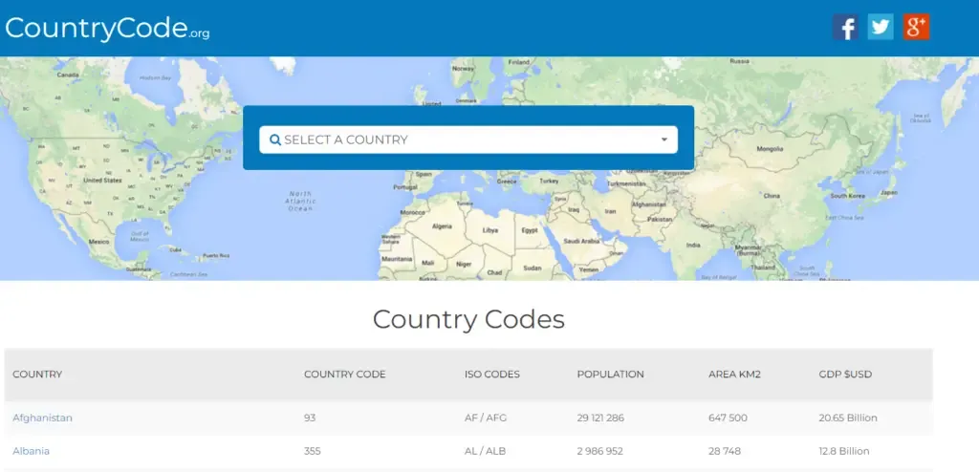979x472 pixels.
Task: Sort by GDP $USD column header
Action: pyautogui.click(x=845, y=375)
